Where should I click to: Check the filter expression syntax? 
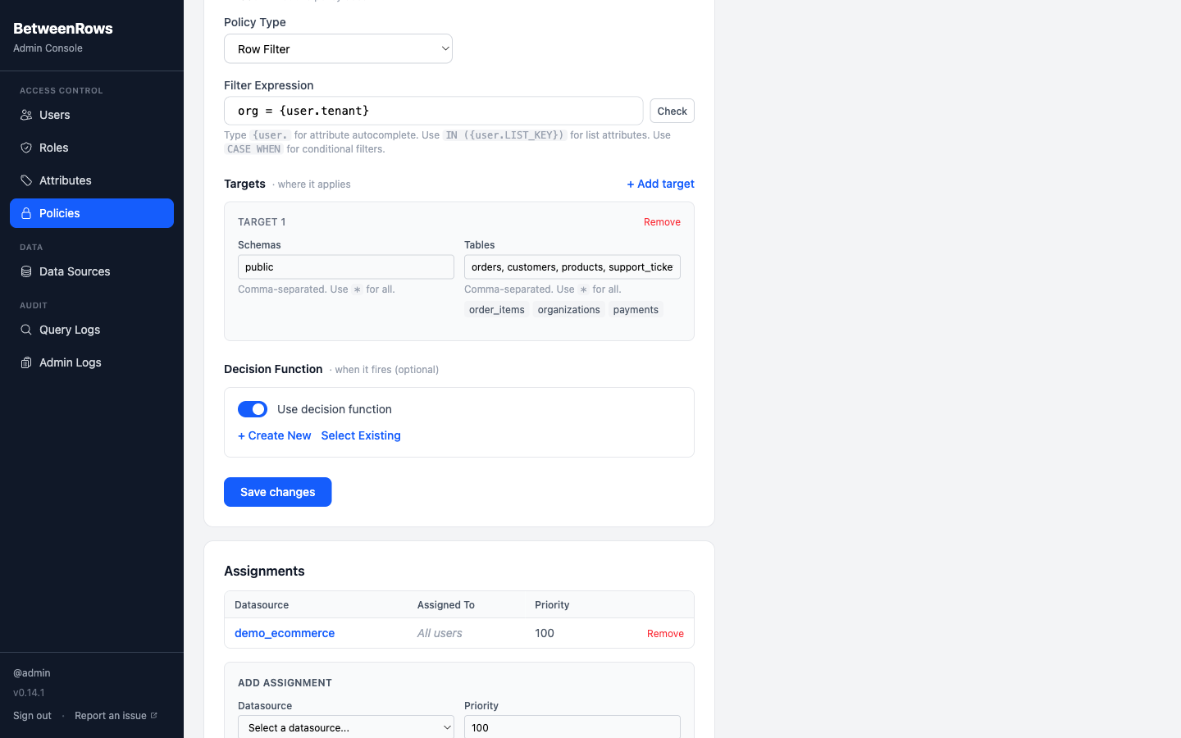tap(672, 111)
